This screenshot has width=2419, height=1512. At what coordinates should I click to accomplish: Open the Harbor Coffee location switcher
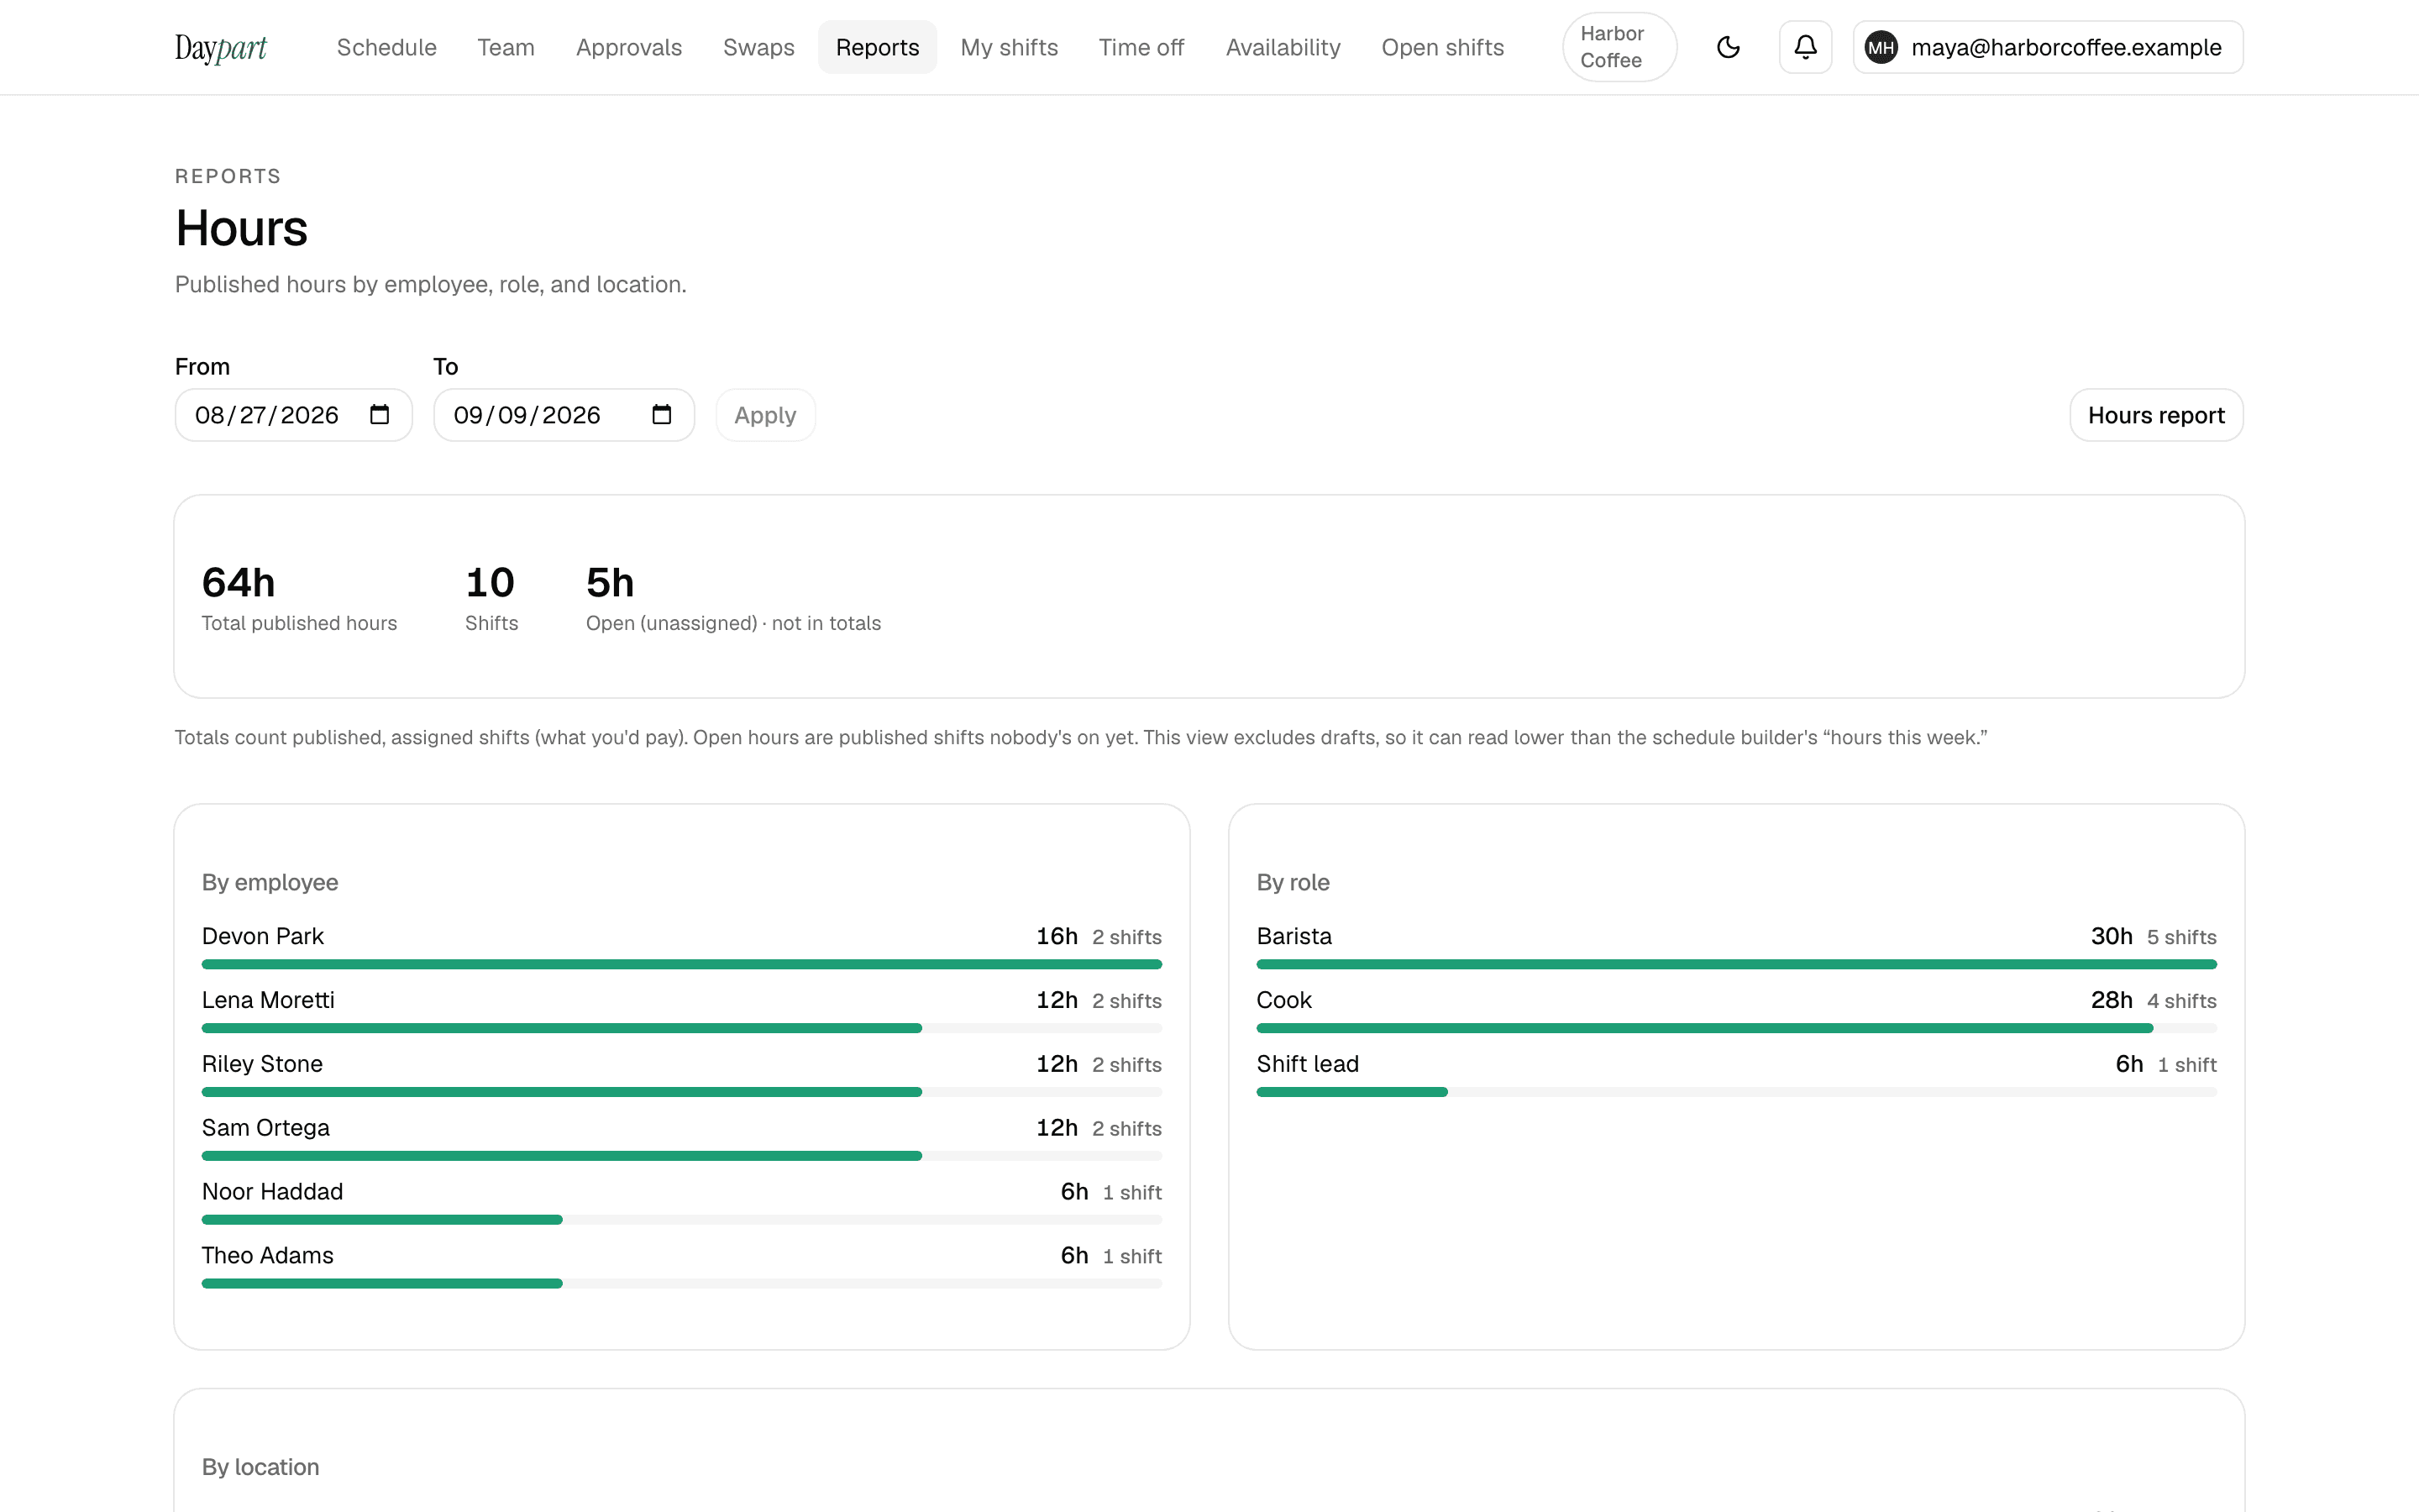[1619, 47]
